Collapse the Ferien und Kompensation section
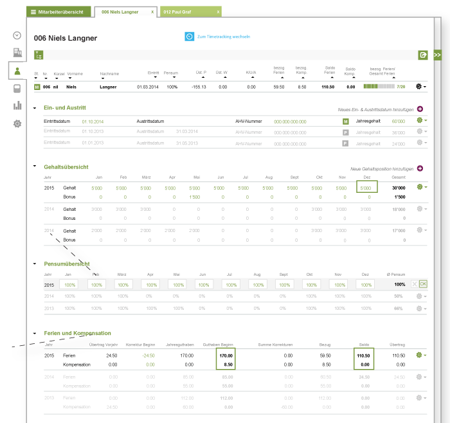This screenshot has width=450, height=423. tap(35, 334)
